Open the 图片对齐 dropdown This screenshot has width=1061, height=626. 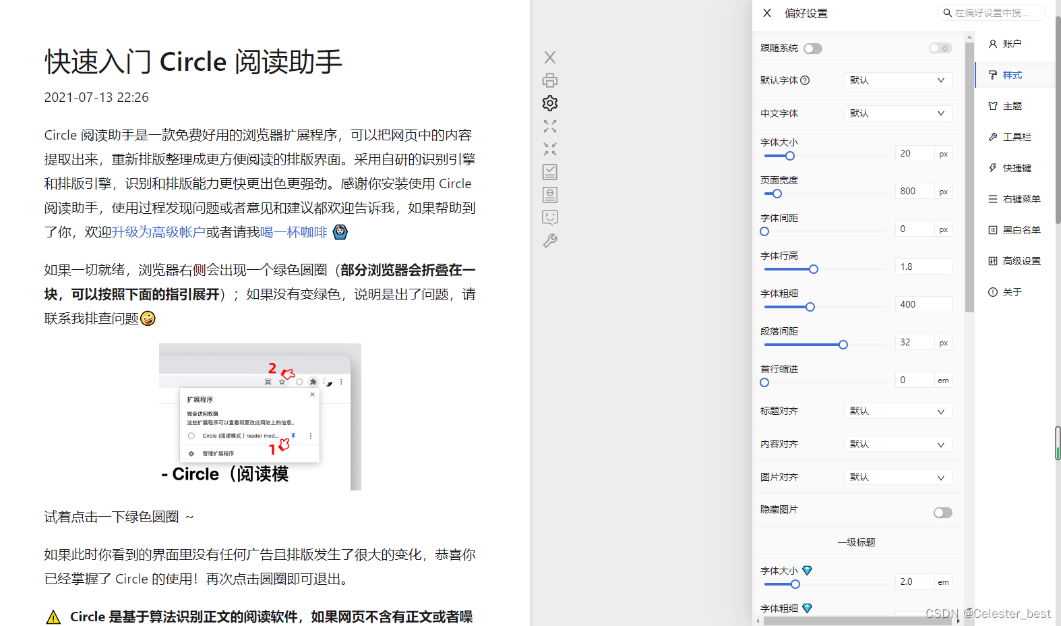(x=898, y=477)
